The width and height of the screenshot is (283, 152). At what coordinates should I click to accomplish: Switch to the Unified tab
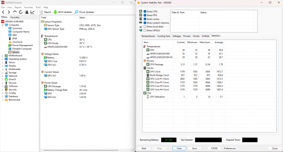coord(205,36)
